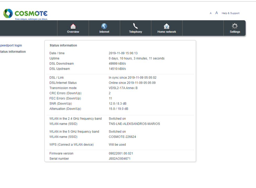
Task: Click the SNR (Down/Up) label
Action: coord(60,104)
